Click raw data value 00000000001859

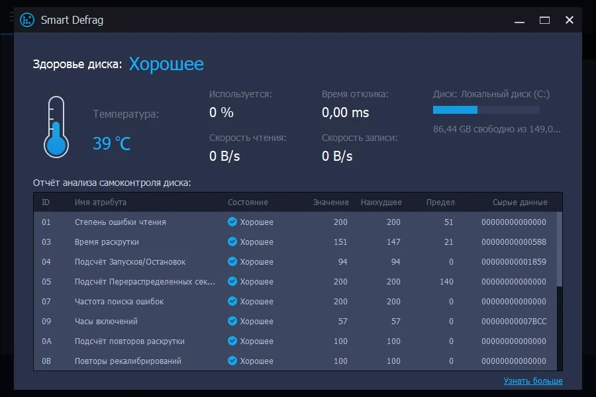tap(514, 261)
